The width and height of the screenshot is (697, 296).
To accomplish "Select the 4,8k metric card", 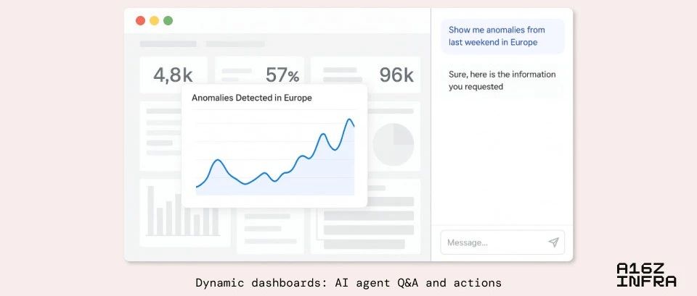I will click(x=174, y=75).
